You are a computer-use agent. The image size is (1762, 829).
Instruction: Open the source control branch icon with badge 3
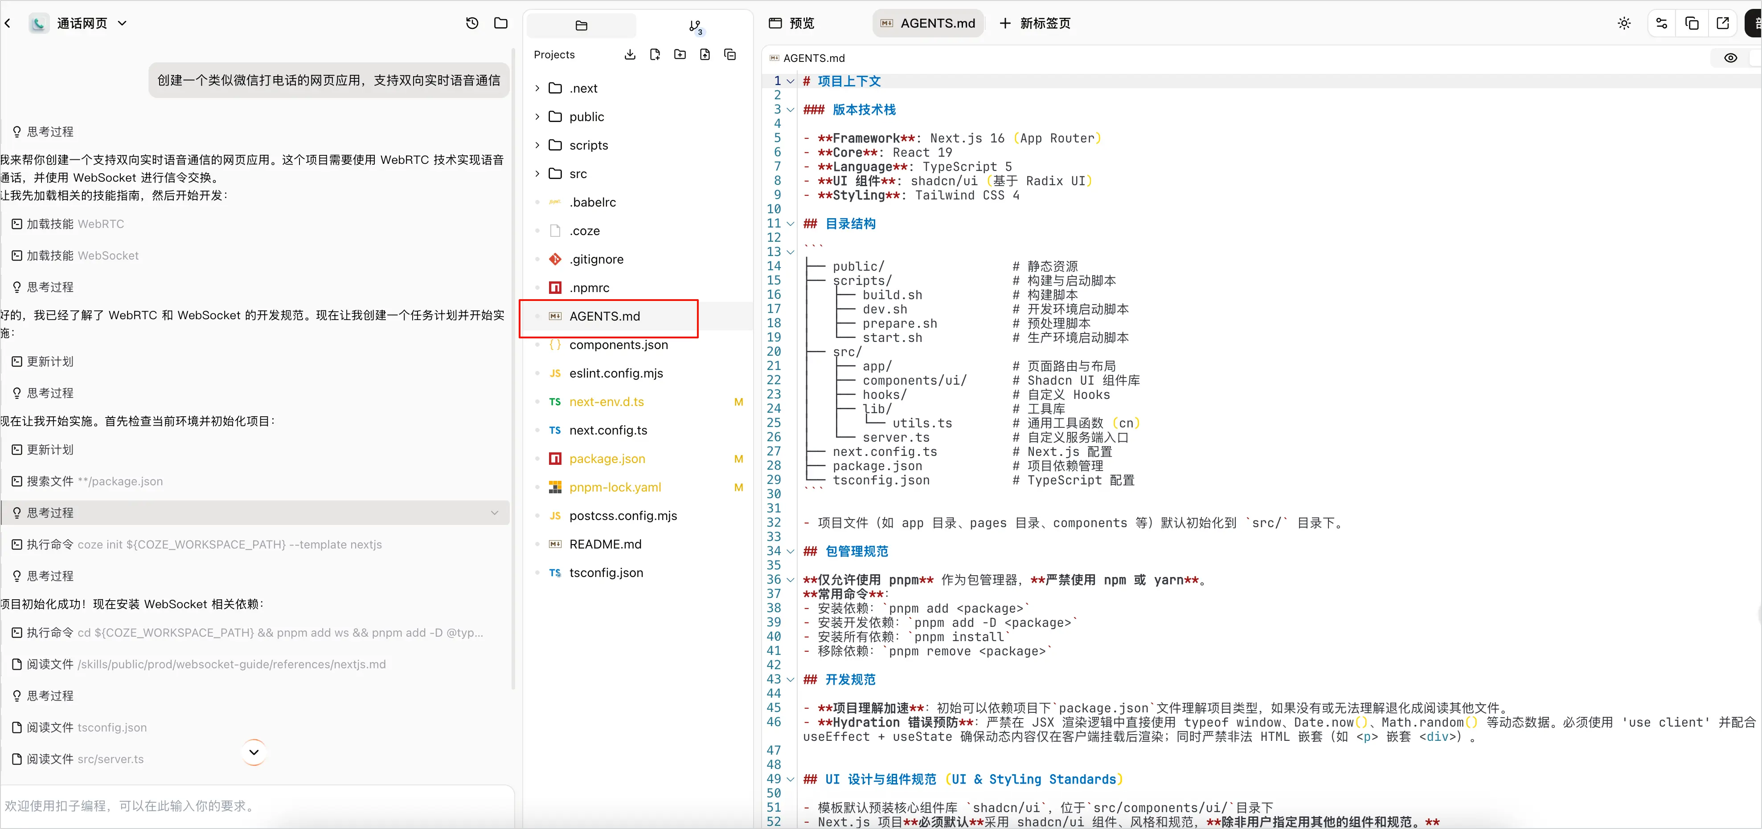tap(695, 26)
